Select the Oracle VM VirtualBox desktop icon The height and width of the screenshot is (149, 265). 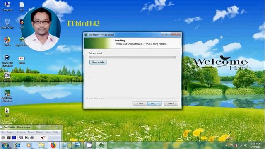coord(7,60)
